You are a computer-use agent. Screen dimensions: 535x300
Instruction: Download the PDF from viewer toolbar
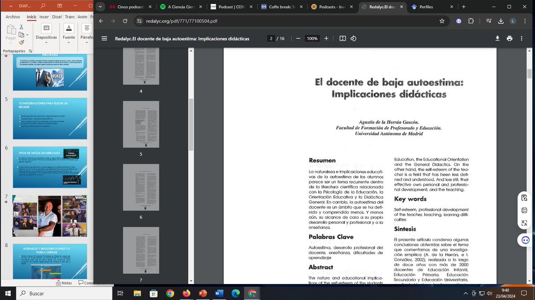498,39
